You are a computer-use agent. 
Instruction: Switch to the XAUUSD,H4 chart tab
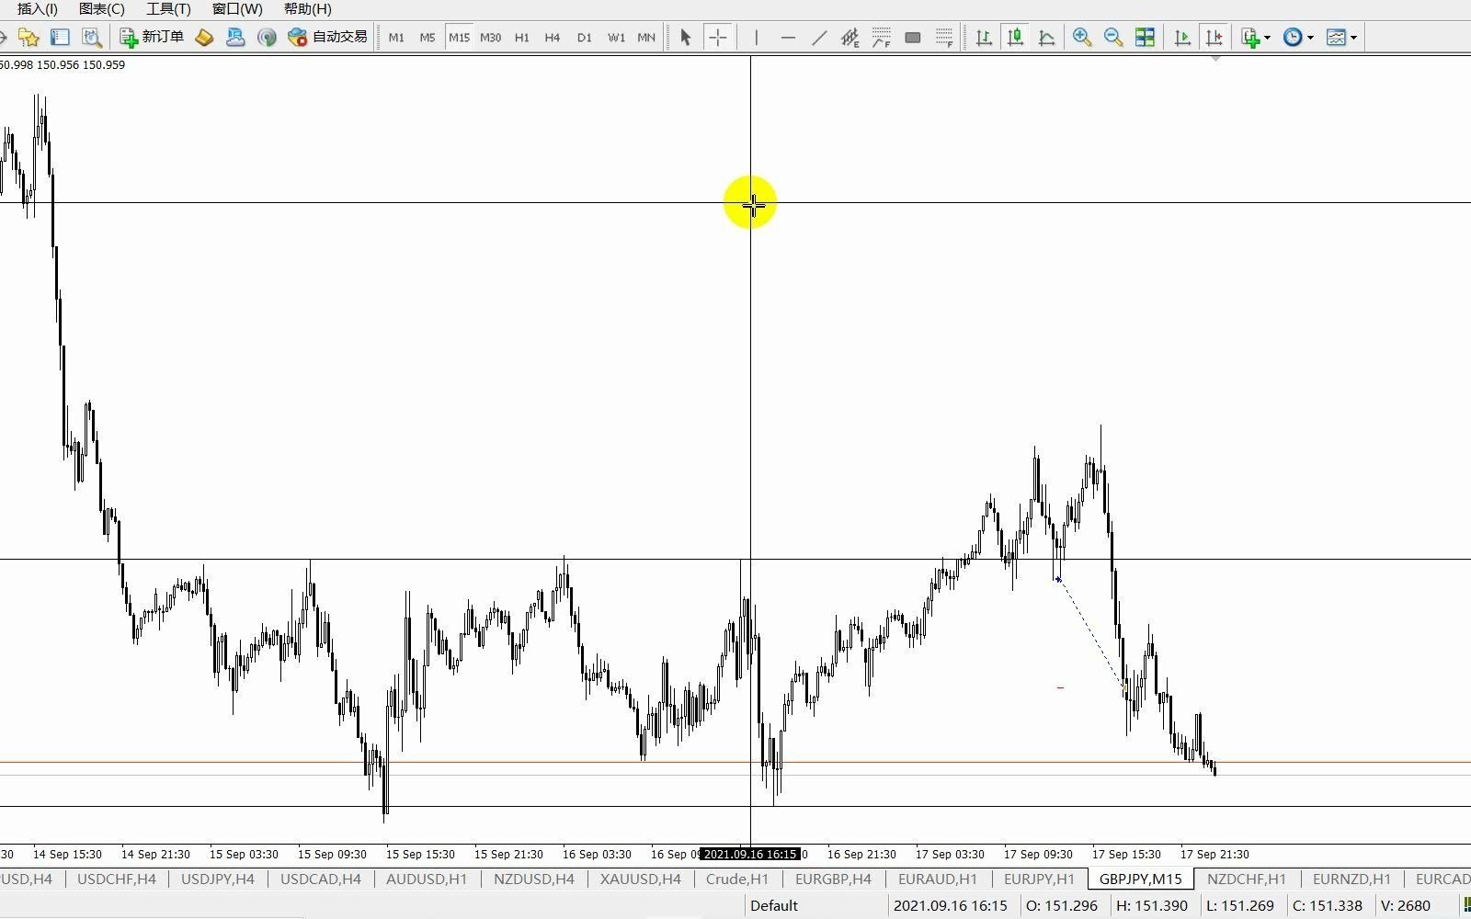641,879
